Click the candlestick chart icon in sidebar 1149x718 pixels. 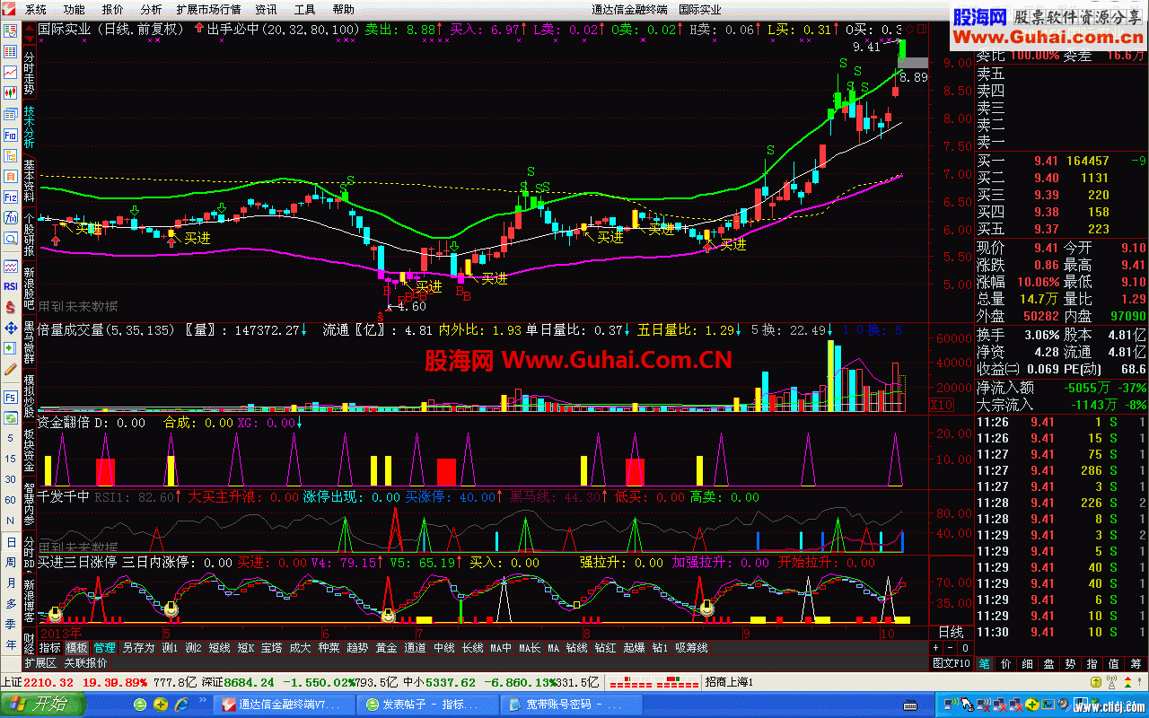coord(10,93)
